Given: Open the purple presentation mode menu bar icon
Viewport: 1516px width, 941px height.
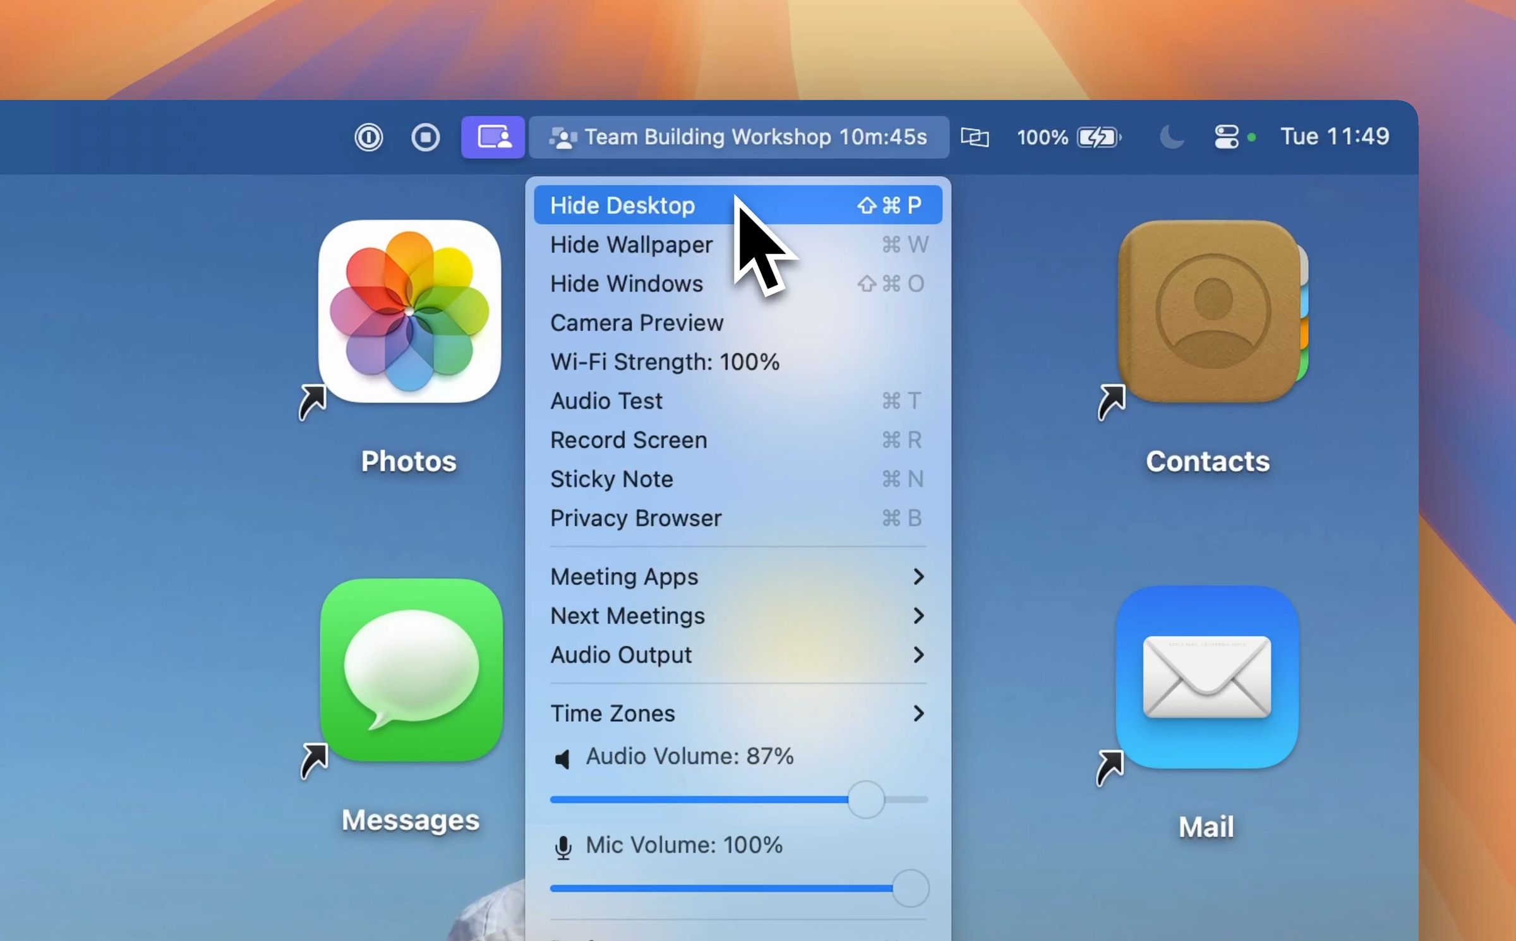Looking at the screenshot, I should [493, 137].
